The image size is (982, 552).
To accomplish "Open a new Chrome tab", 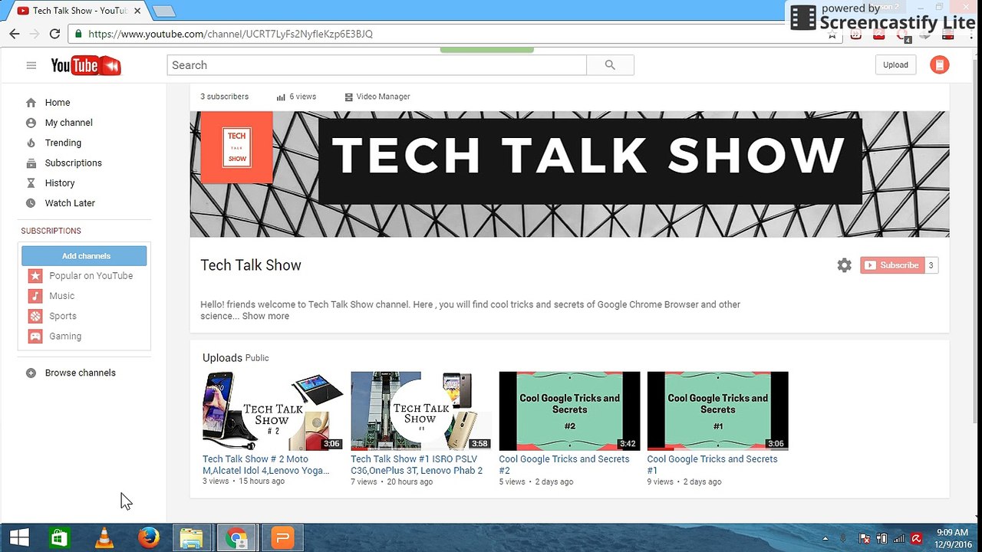I will tap(164, 11).
